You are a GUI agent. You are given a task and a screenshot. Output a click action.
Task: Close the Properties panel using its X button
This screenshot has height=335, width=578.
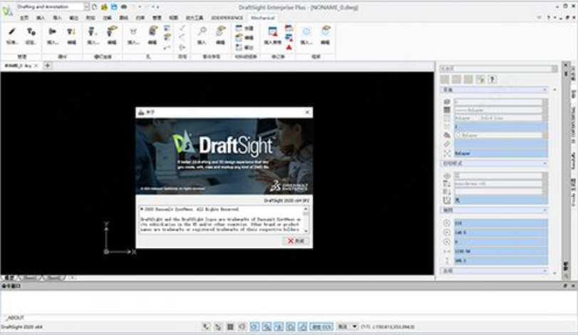coord(566,66)
